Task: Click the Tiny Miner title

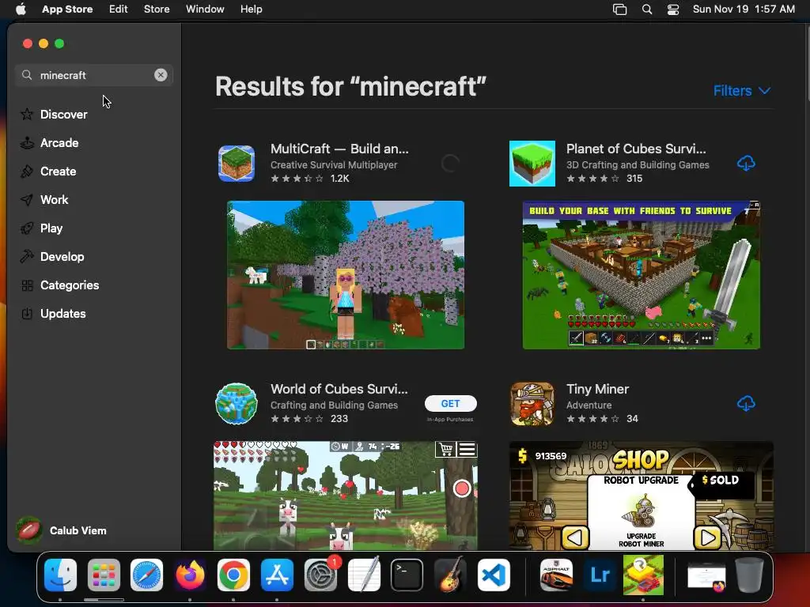Action: pos(598,389)
